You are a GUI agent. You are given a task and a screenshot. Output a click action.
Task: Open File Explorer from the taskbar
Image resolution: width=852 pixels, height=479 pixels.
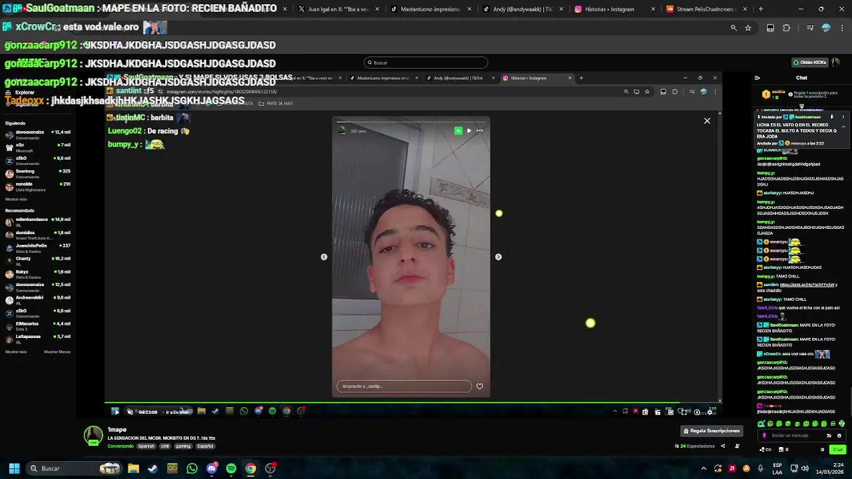tap(133, 468)
